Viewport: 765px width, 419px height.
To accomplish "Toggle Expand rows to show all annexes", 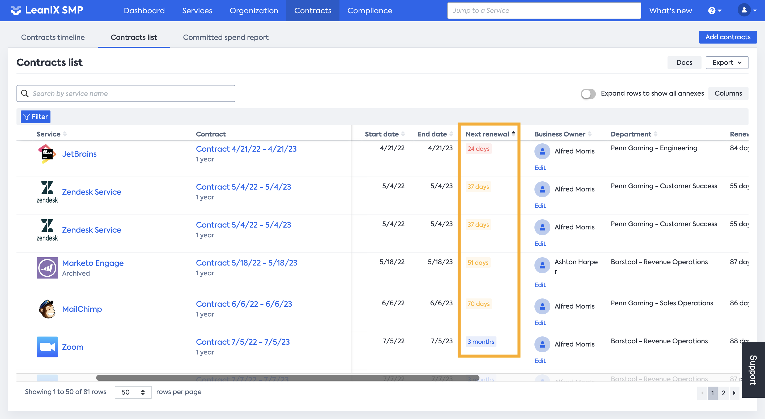I will coord(588,93).
